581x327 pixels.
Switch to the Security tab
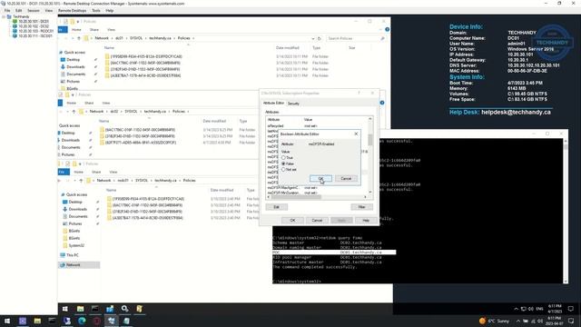[293, 104]
